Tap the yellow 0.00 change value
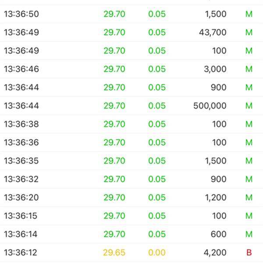The width and height of the screenshot is (263, 263). tap(157, 252)
